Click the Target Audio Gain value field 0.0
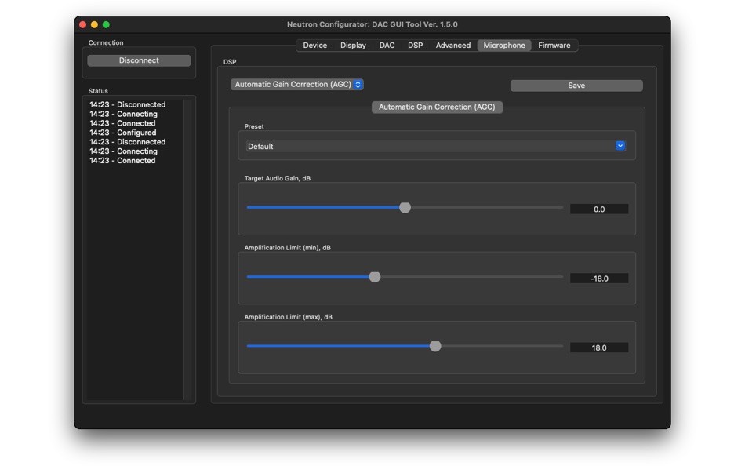The image size is (745, 466). (599, 209)
